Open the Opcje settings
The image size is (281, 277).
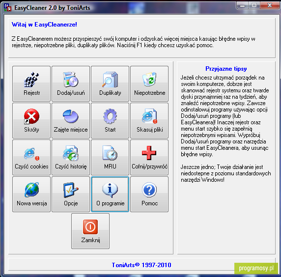point(71,194)
